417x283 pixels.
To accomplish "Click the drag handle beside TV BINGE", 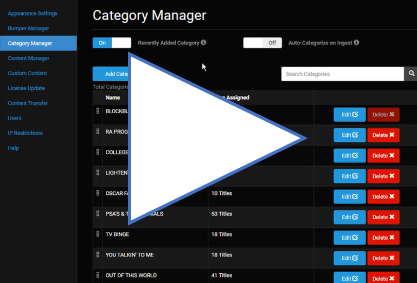I will coord(98,234).
